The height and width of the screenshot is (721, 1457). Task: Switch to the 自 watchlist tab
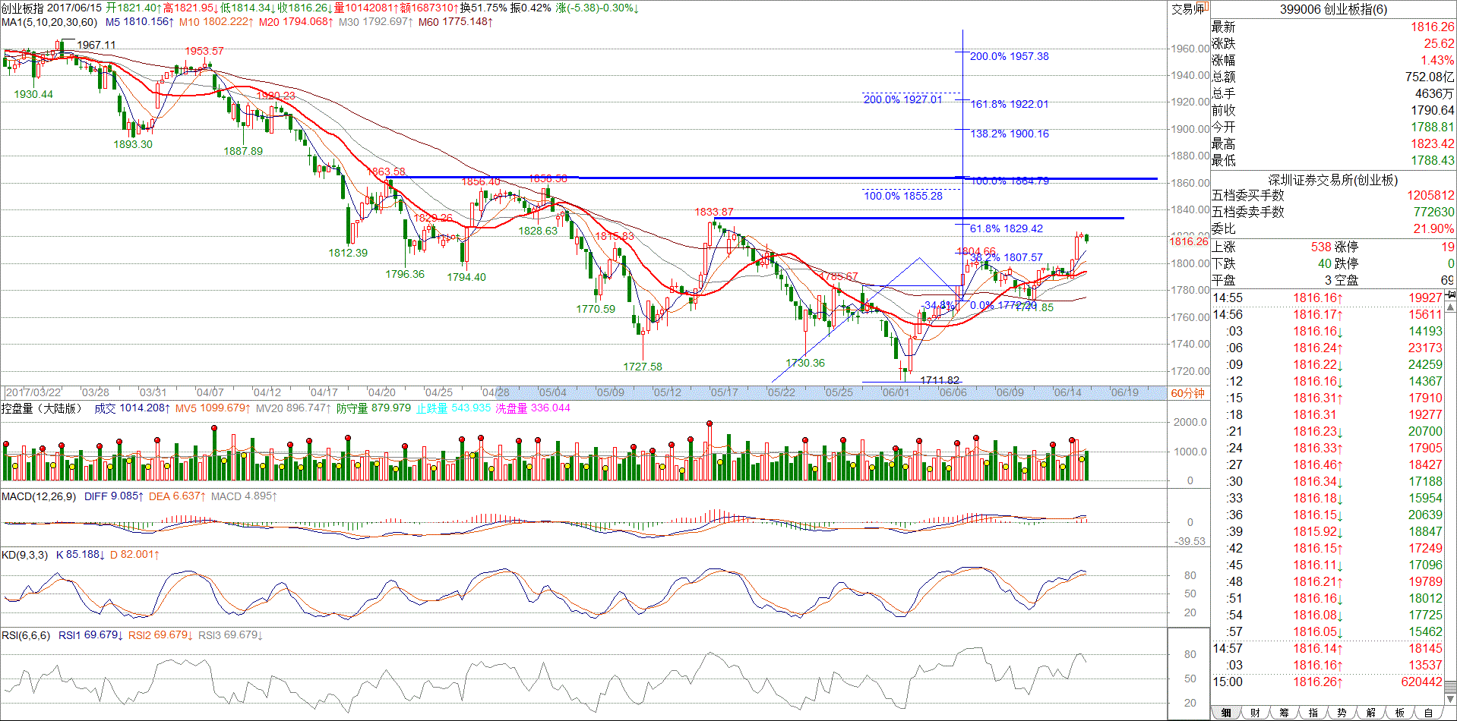pos(1428,713)
